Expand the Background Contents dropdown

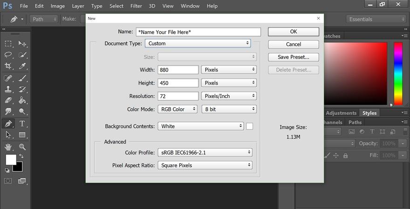(201, 126)
